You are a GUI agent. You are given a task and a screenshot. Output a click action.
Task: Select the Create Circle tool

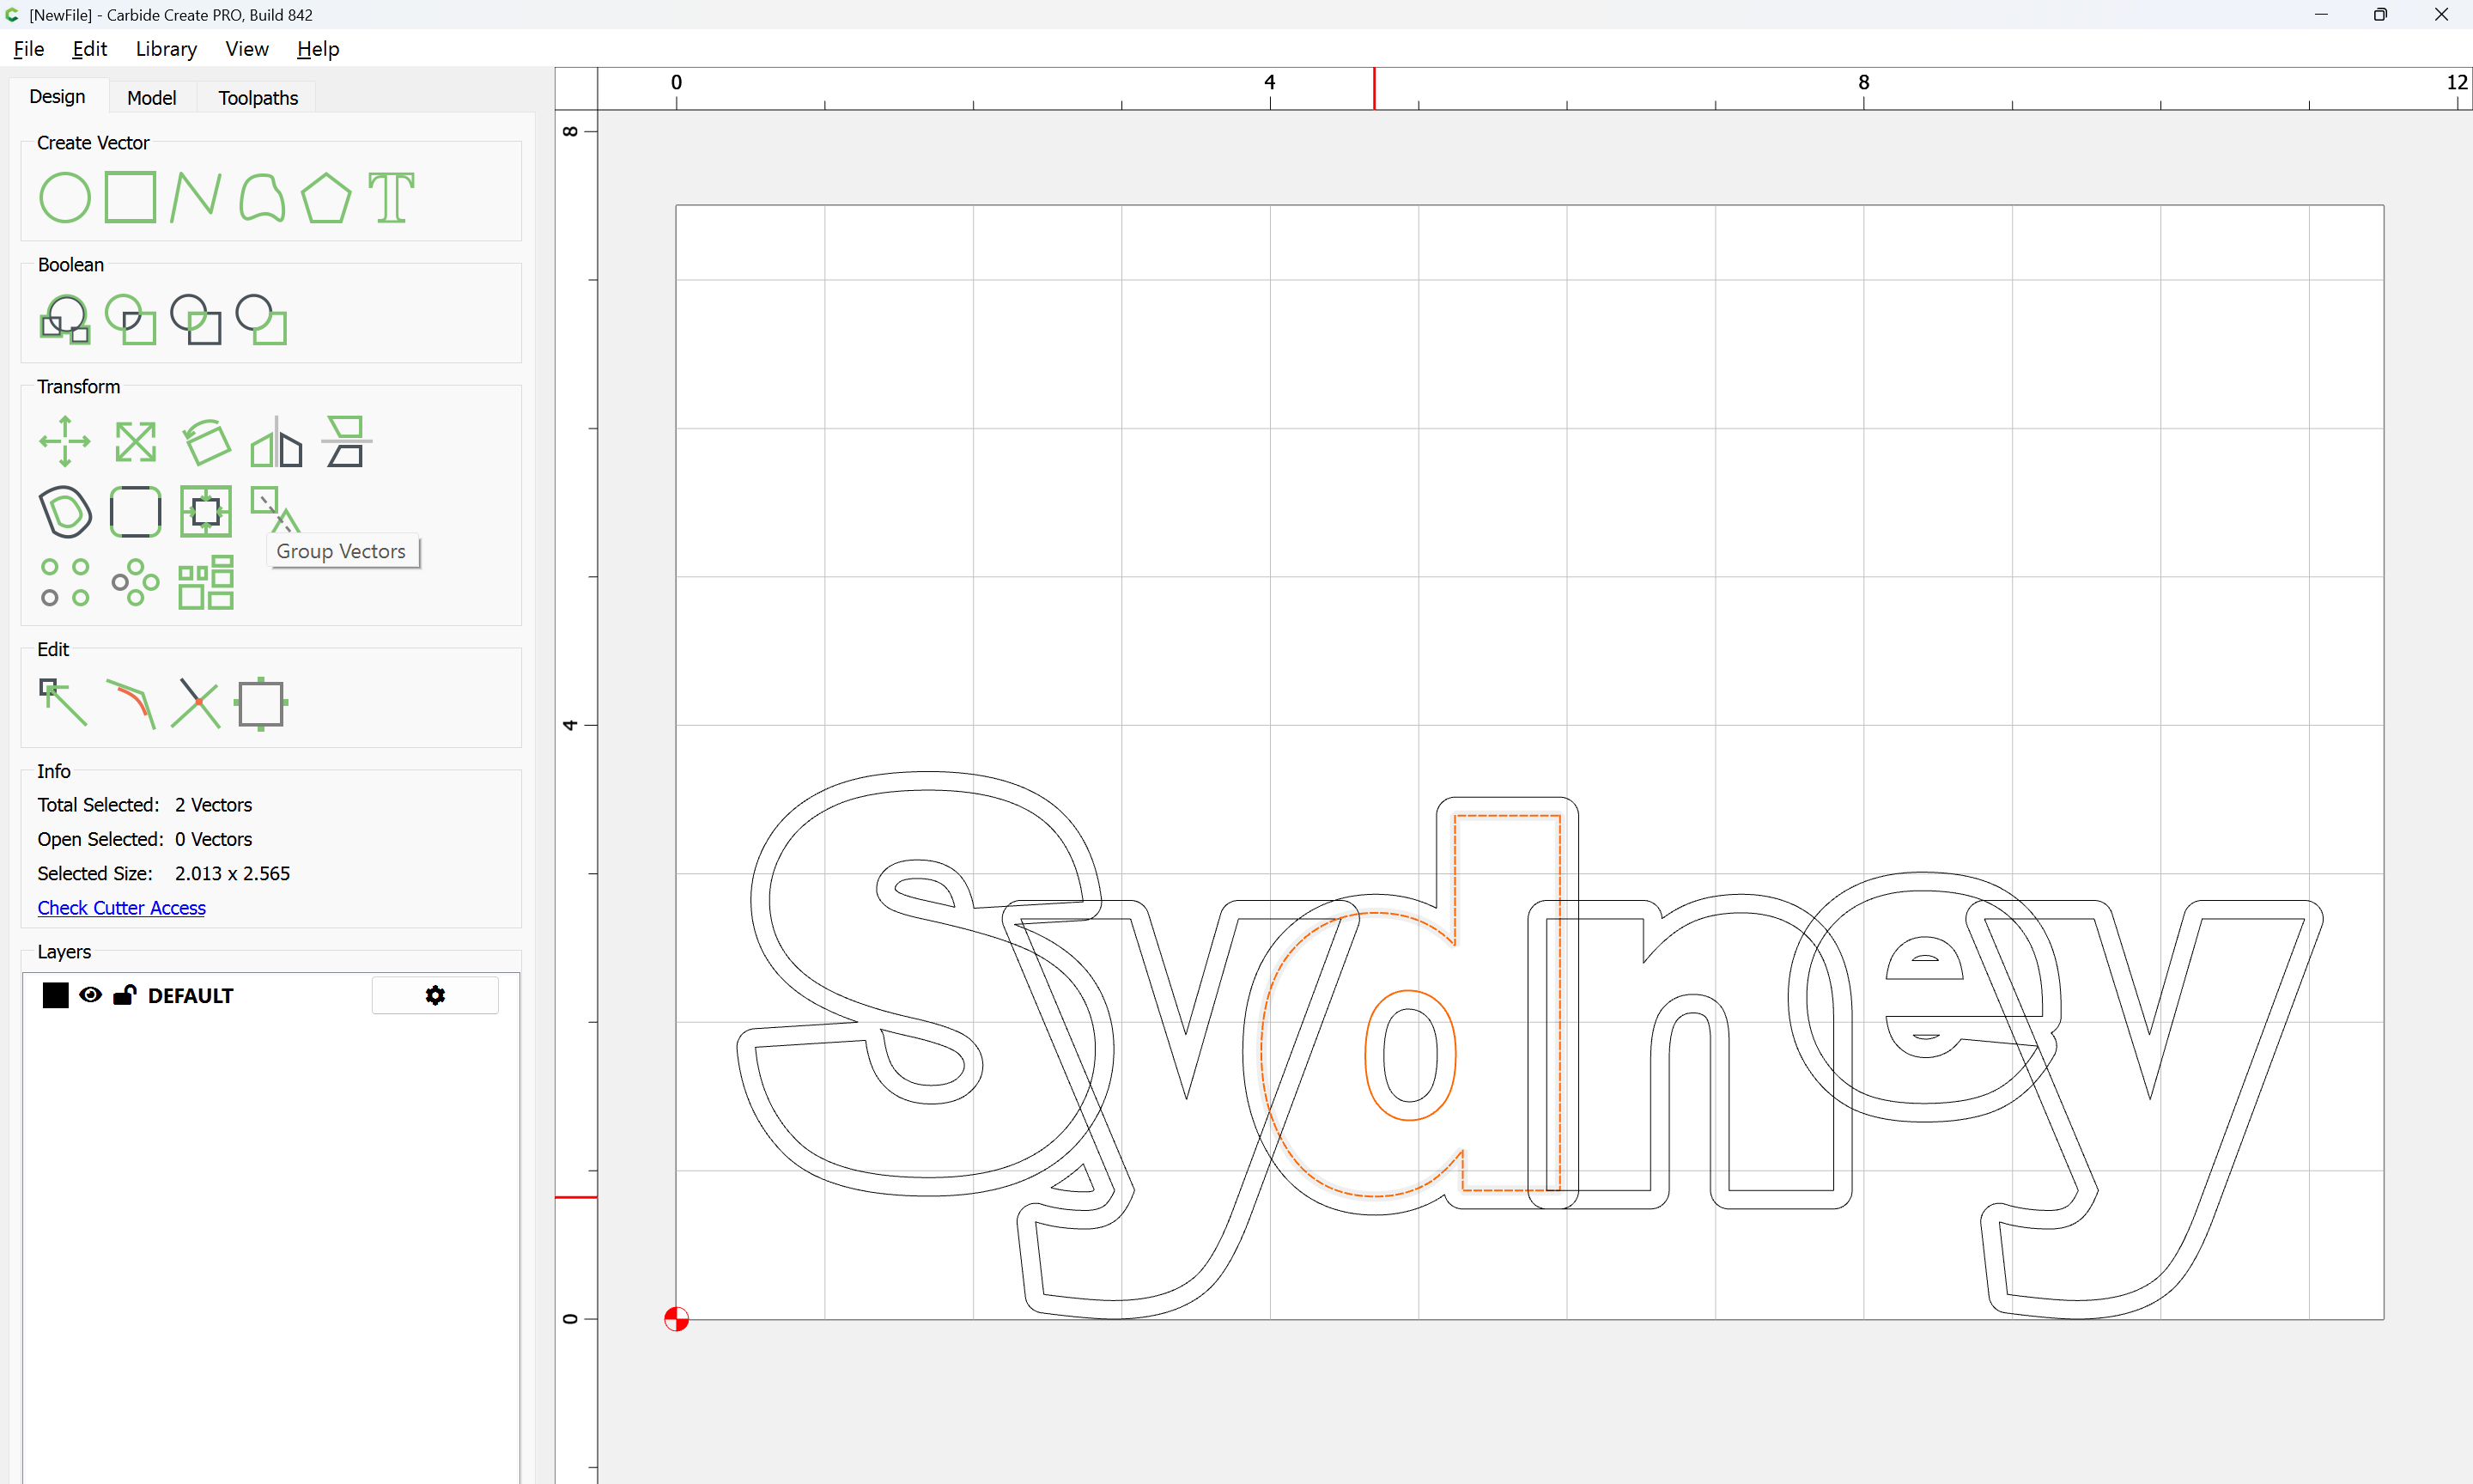(65, 197)
